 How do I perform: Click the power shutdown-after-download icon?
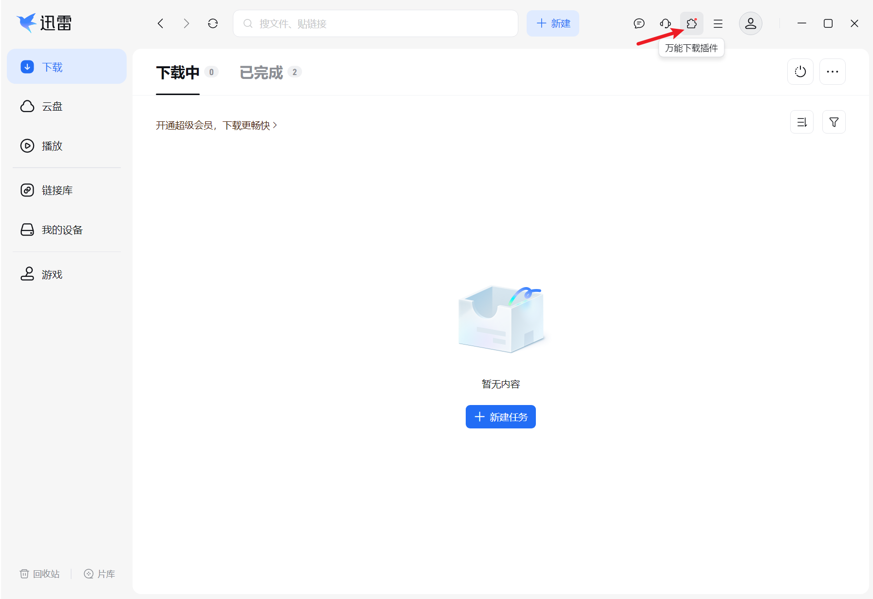pyautogui.click(x=800, y=72)
